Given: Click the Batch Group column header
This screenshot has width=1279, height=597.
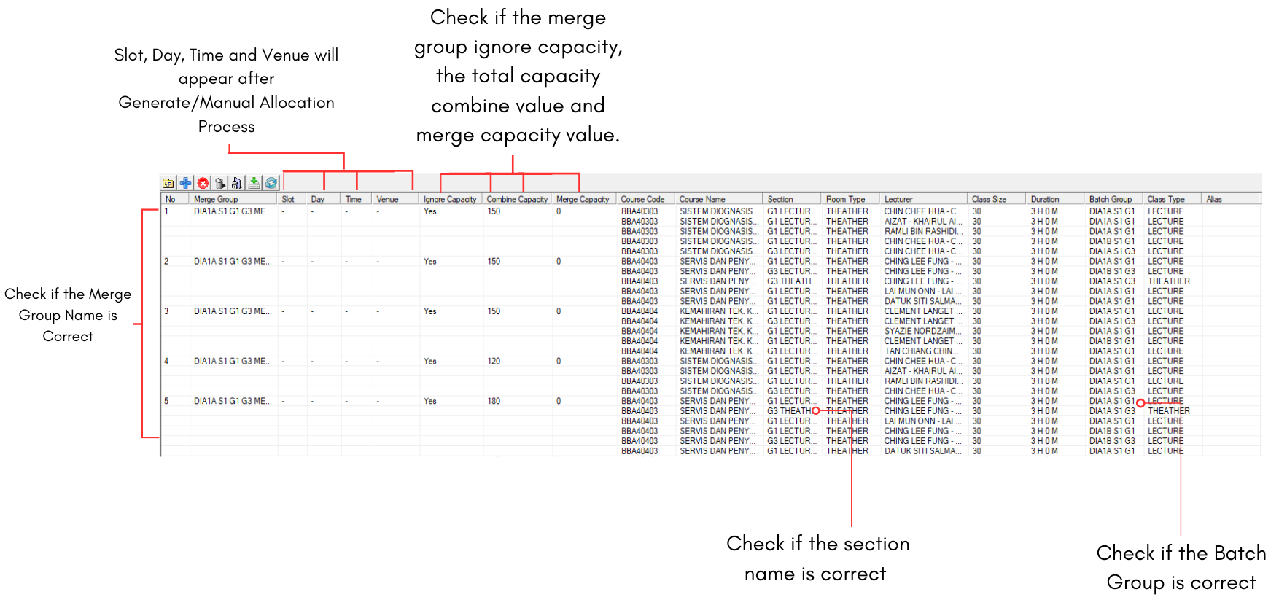Looking at the screenshot, I should pos(1110,199).
